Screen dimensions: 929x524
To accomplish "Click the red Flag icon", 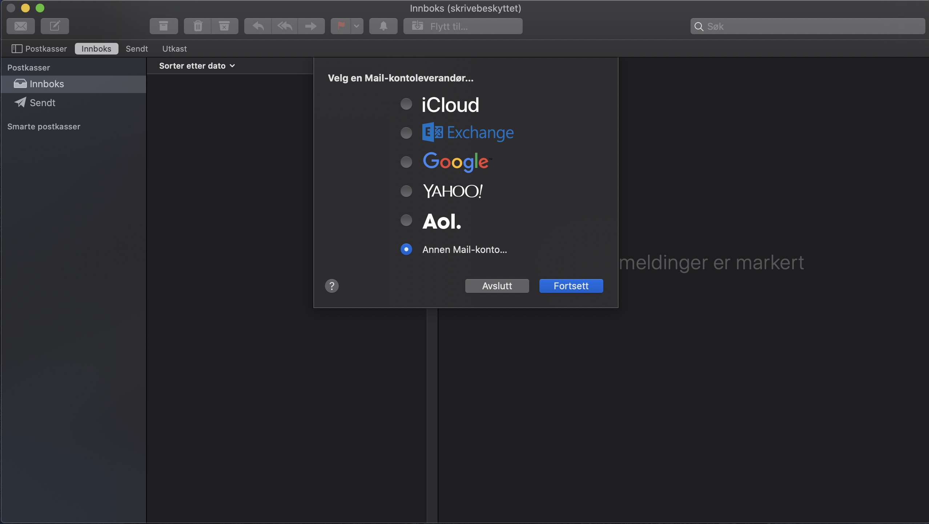I will (x=341, y=26).
